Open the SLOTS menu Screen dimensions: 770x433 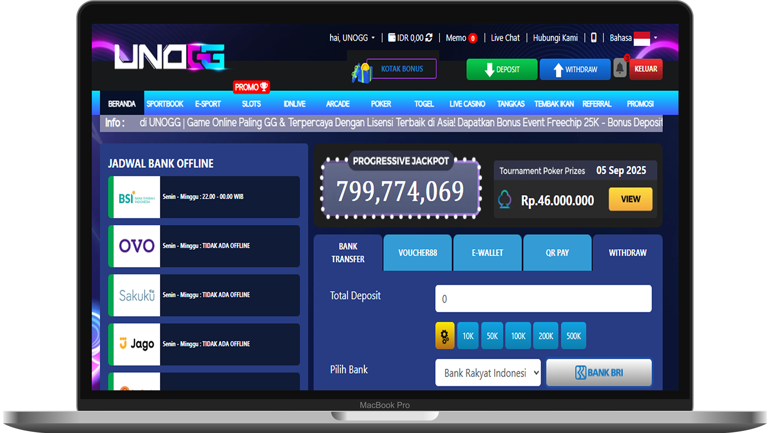251,104
